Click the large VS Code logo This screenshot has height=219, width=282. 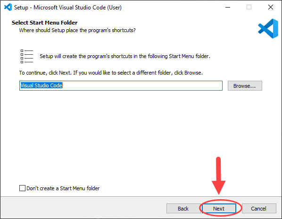point(268,28)
